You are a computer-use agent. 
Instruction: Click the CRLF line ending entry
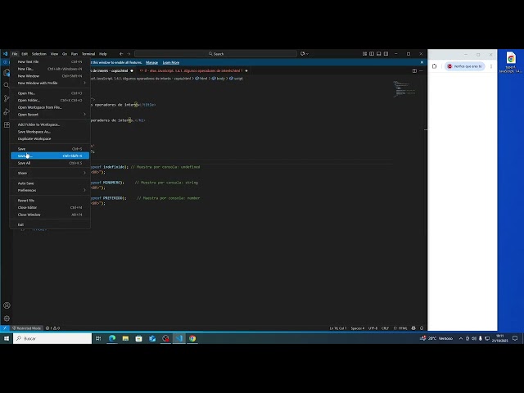point(385,328)
